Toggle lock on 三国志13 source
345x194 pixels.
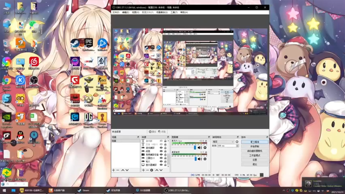165,158
